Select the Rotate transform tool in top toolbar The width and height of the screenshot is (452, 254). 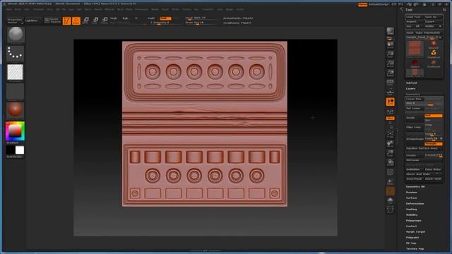105,20
